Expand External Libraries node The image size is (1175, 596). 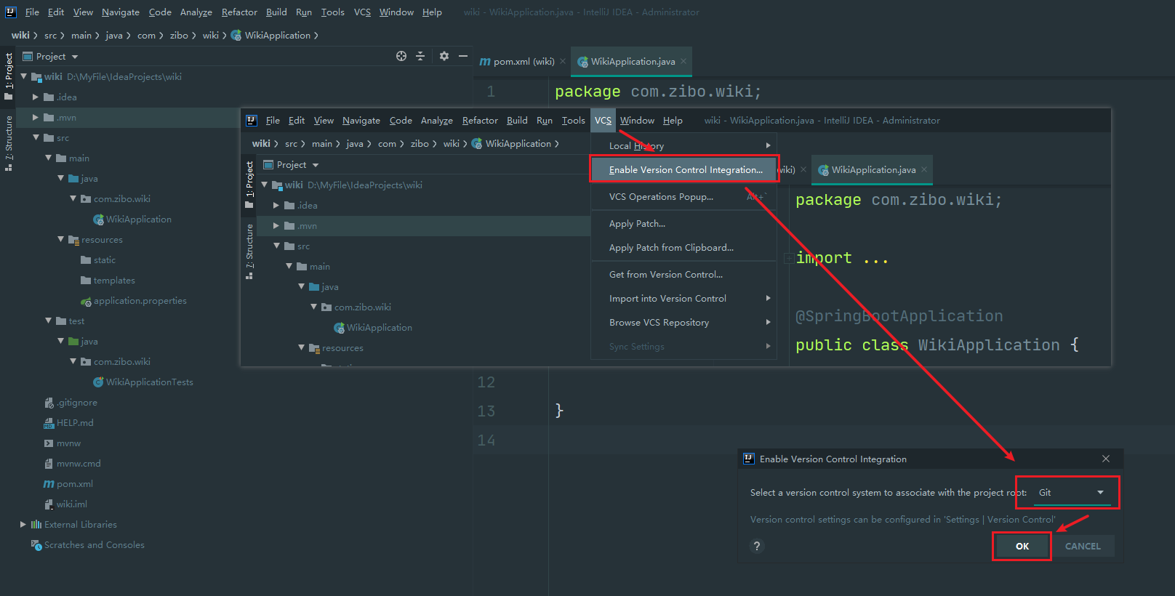click(23, 524)
